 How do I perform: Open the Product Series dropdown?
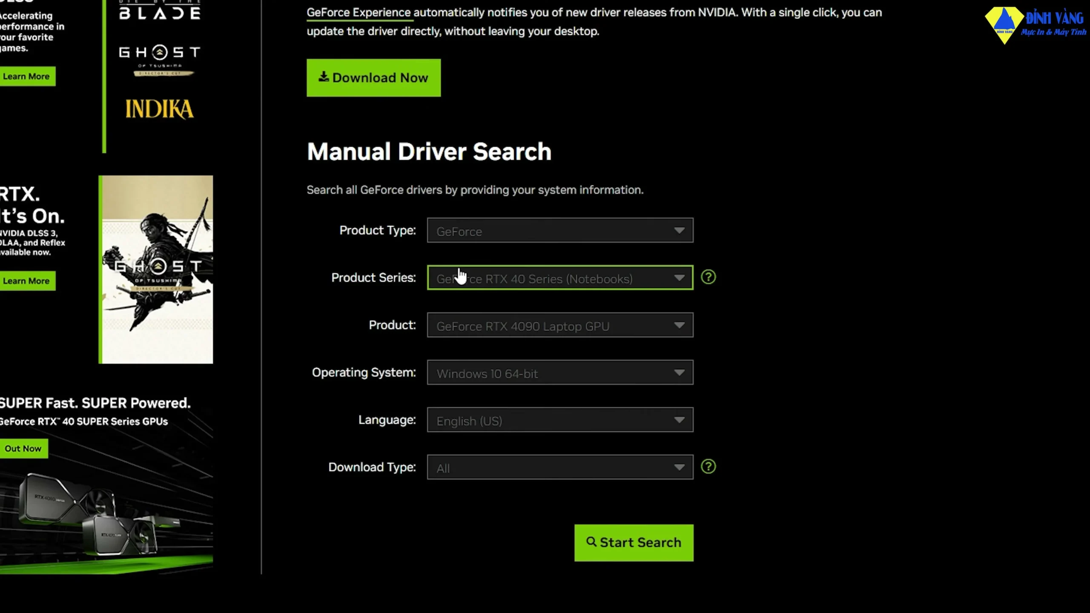point(560,278)
